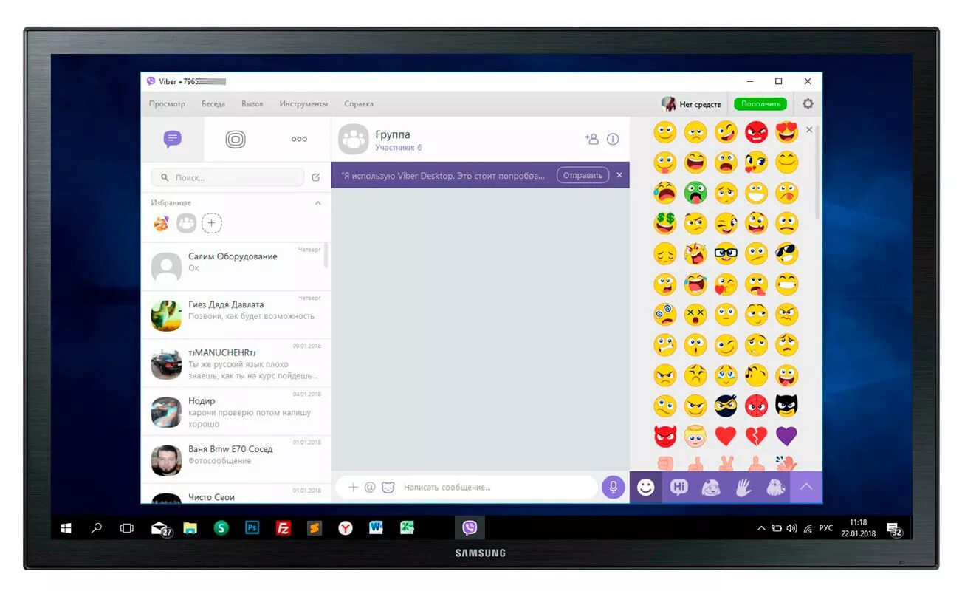Open the chats tab with speech bubble icon
Screen dimensions: 962x591
pyautogui.click(x=173, y=139)
